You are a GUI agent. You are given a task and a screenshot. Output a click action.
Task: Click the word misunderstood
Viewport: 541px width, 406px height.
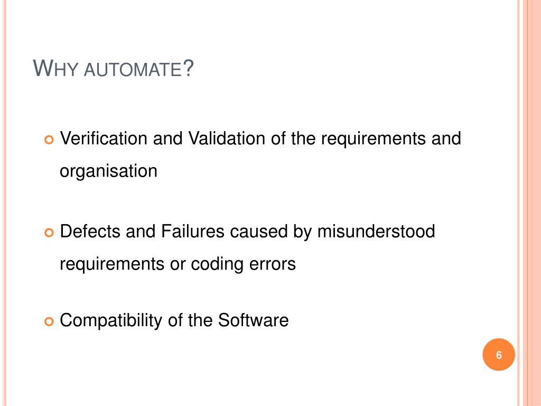pos(376,231)
